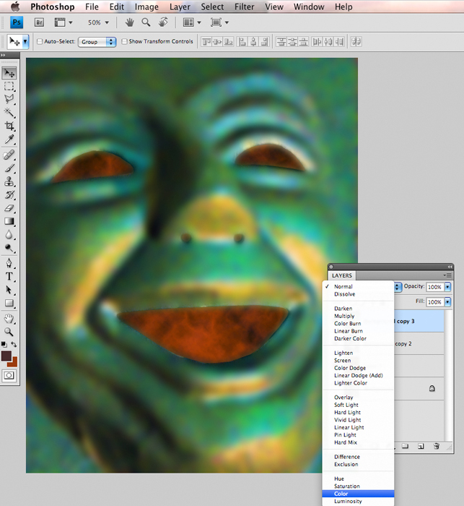This screenshot has width=464, height=506.
Task: Open the tool preset picker arrow
Action: 25,42
